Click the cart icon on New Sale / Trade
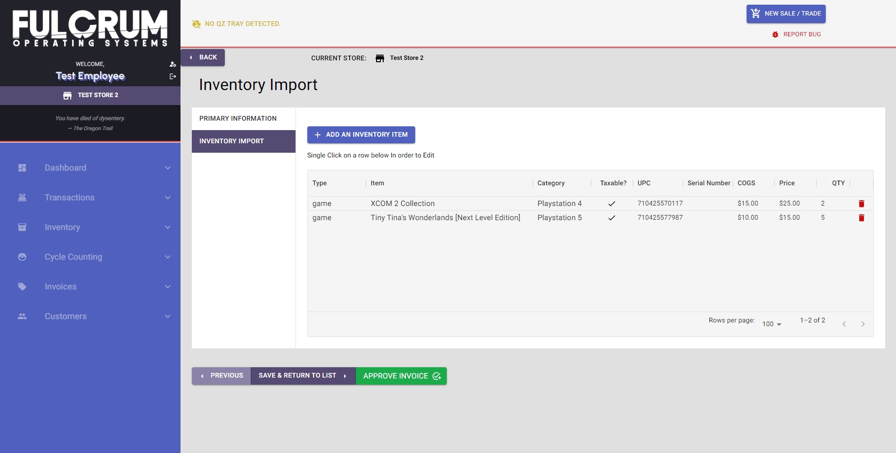 pyautogui.click(x=755, y=14)
